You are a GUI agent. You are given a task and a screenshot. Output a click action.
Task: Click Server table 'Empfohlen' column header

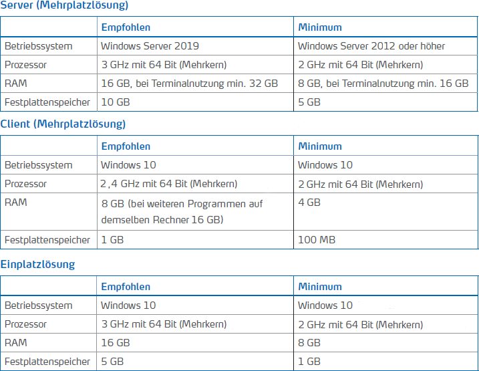pos(126,27)
